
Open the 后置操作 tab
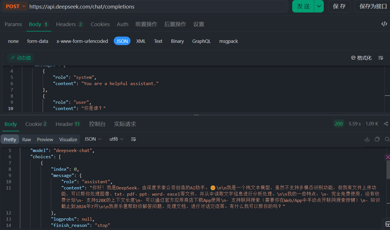tap(175, 24)
